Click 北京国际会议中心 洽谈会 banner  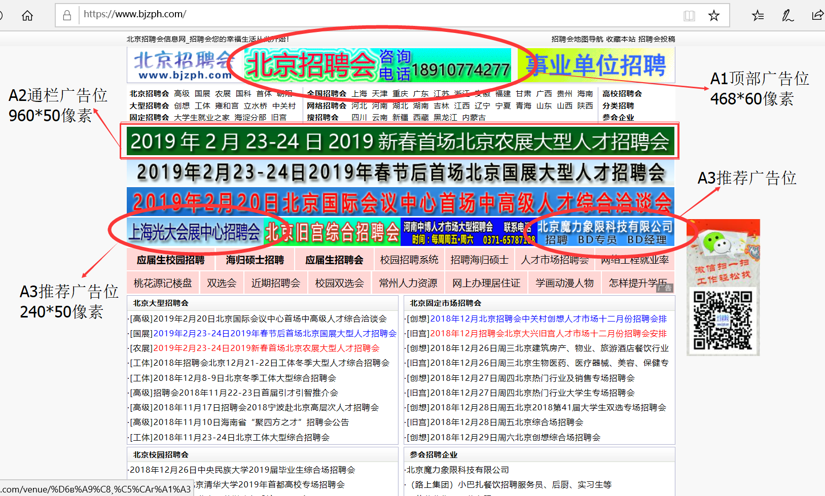point(400,201)
